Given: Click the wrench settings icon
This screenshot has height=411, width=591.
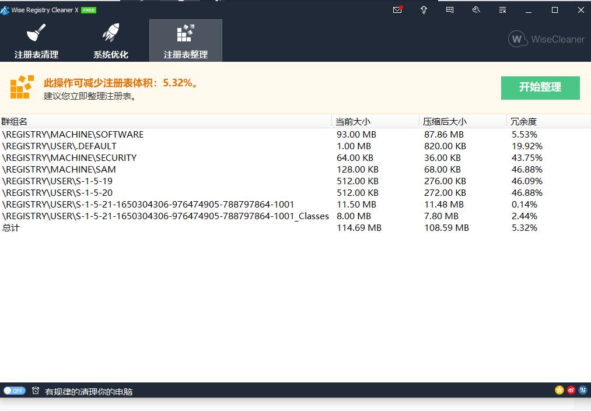Looking at the screenshot, I should point(475,10).
